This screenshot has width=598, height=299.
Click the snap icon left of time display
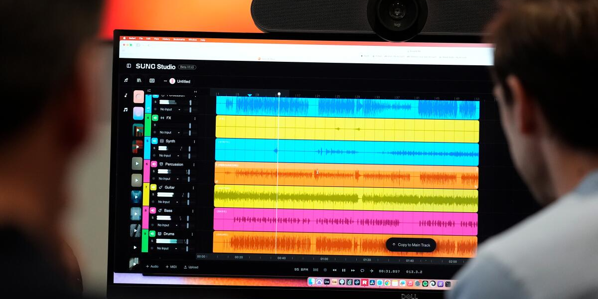[372, 271]
